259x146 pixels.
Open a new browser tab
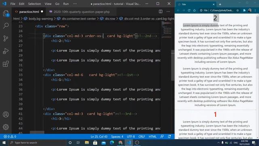(220, 4)
